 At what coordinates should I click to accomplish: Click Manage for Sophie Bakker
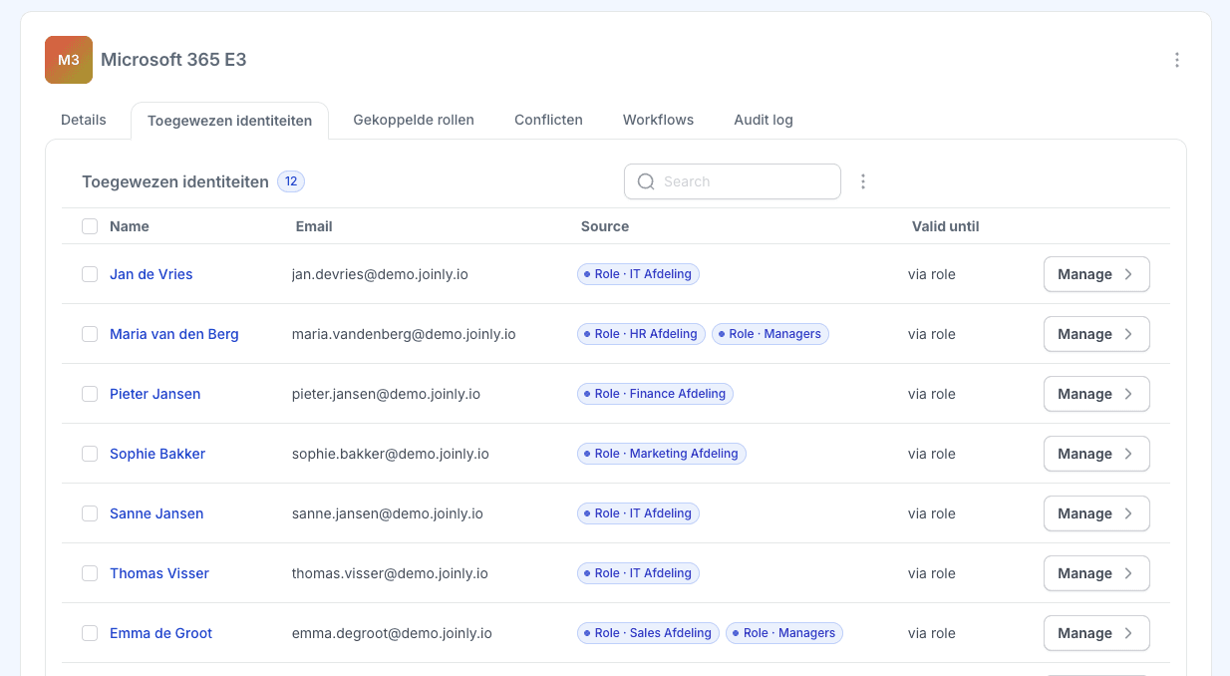pyautogui.click(x=1096, y=454)
